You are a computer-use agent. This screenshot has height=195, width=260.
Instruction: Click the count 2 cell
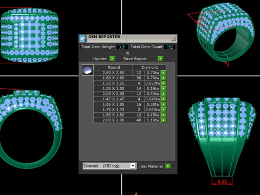click(139, 109)
